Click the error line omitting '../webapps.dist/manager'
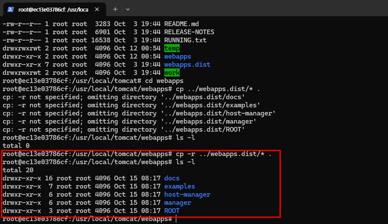Viewport: 388px width, 224px height. pos(129,121)
